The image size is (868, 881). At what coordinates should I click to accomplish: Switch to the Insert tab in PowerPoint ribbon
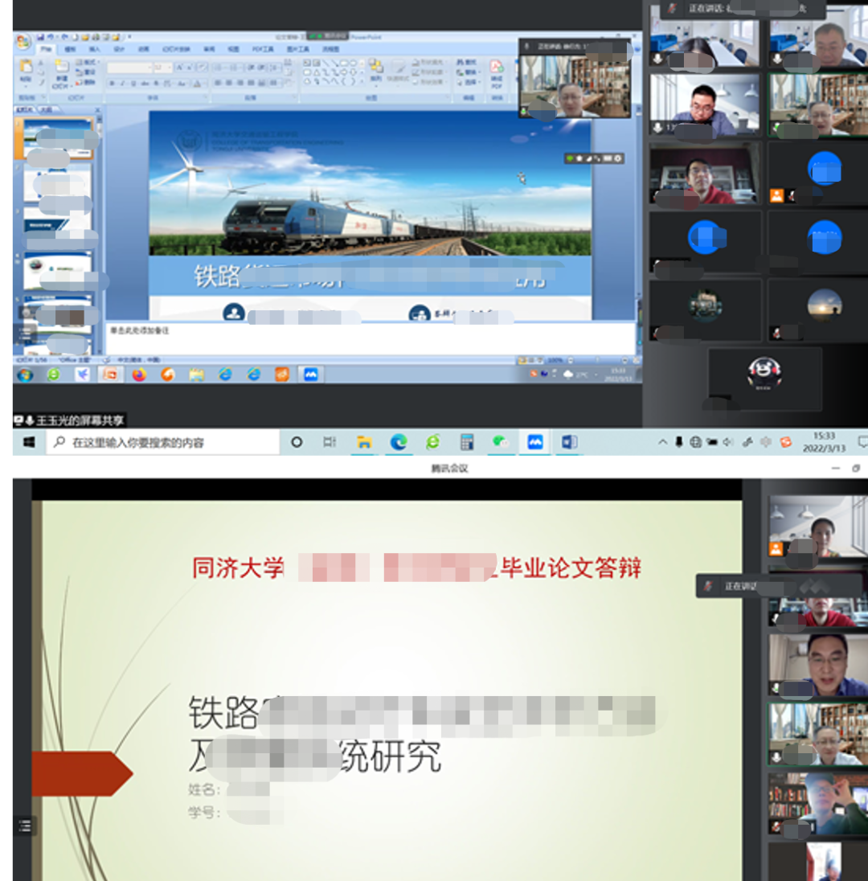tap(94, 50)
